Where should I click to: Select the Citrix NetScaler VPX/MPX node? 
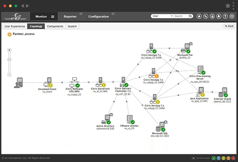75,82
